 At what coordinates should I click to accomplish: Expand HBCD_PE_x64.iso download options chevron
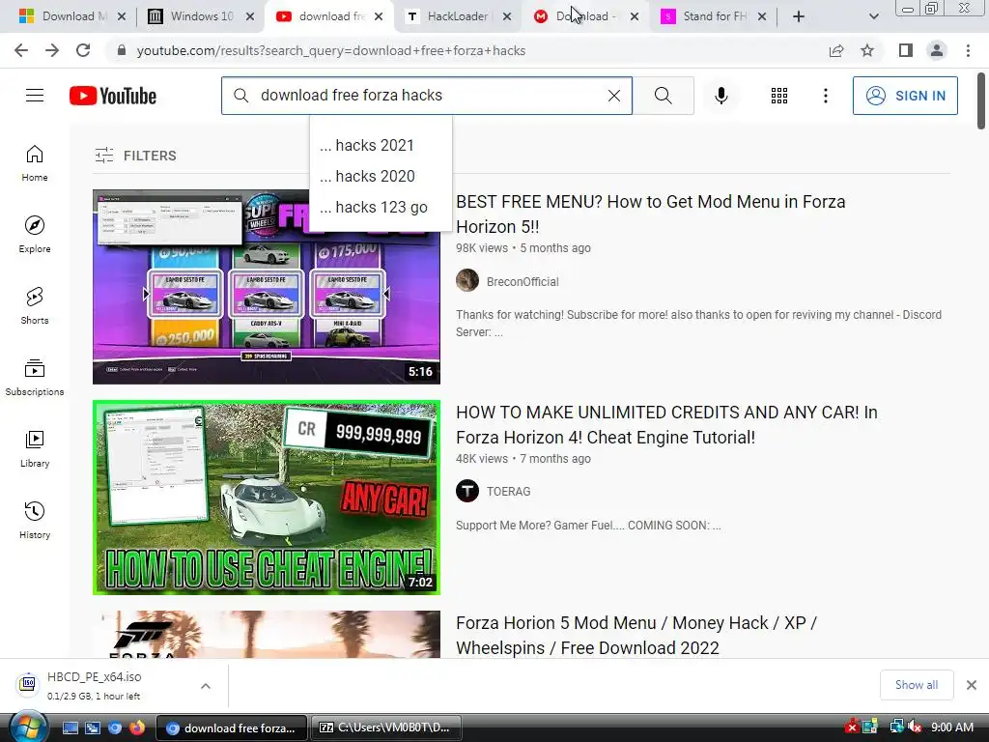206,685
